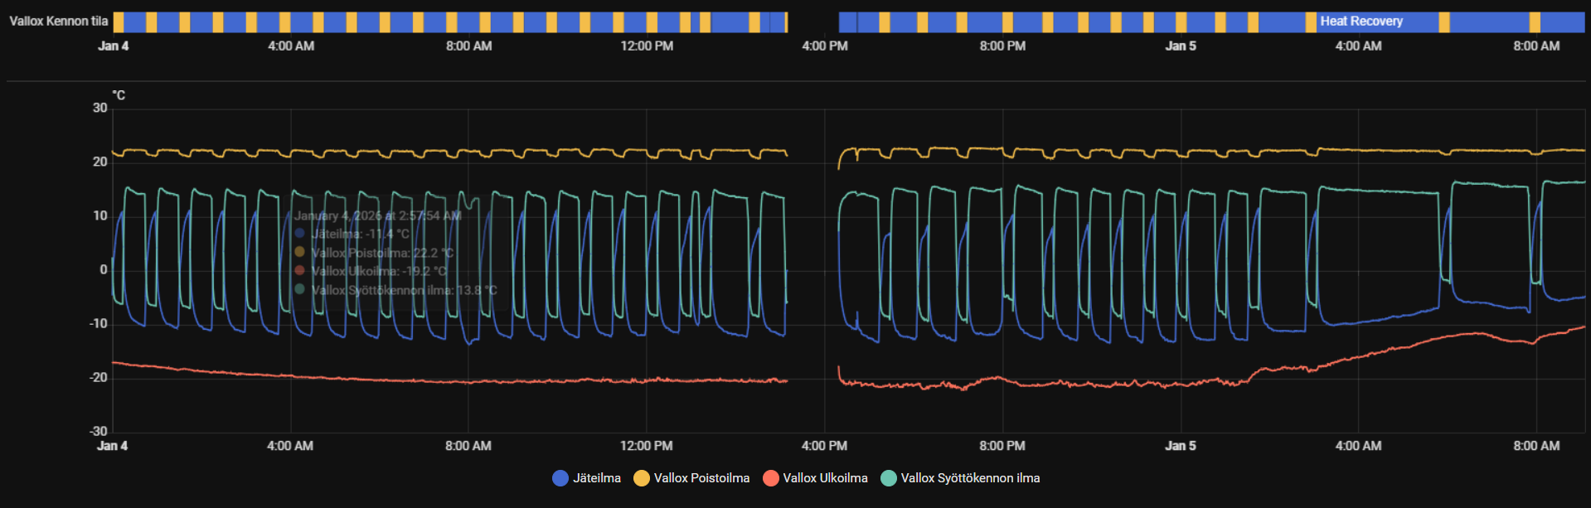
Task: Click the -30 value on the y-axis
Action: (x=99, y=431)
